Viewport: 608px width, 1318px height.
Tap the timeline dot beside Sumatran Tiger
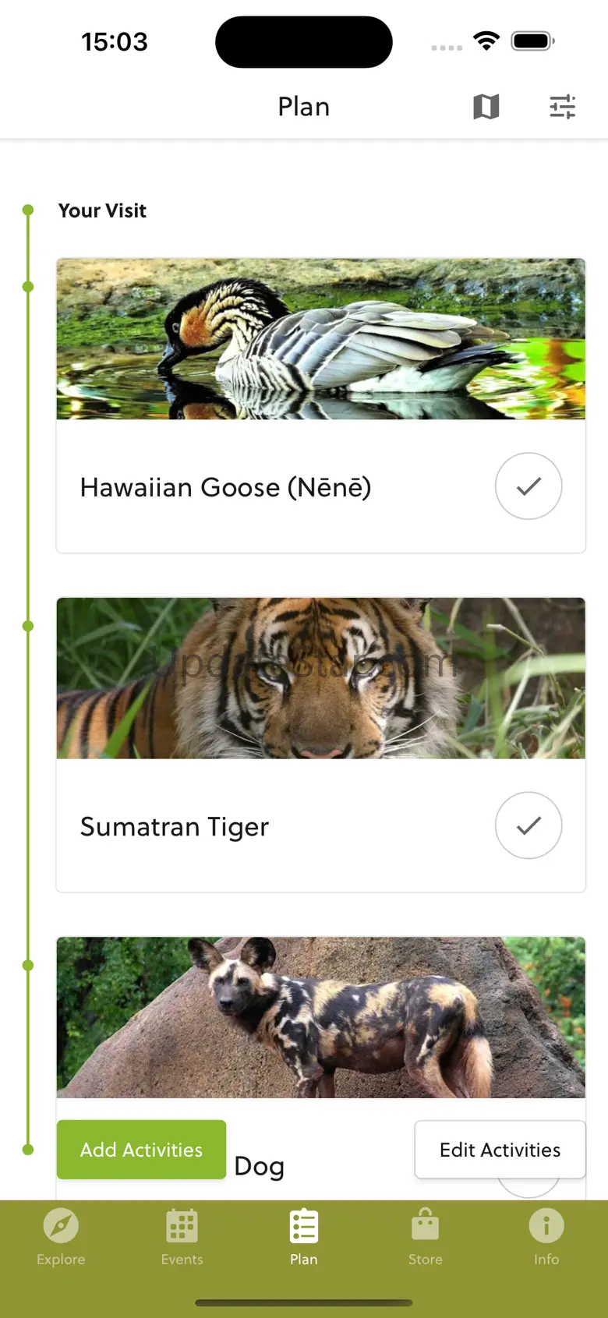[29, 626]
